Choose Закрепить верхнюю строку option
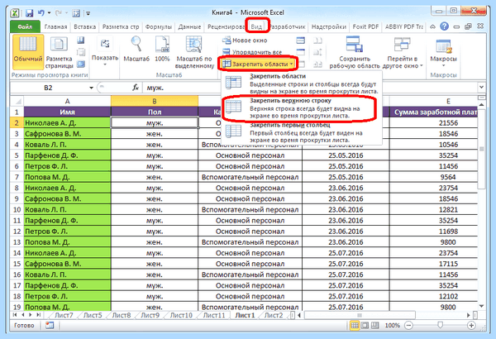Screen dimensions: 496x339 300,108
